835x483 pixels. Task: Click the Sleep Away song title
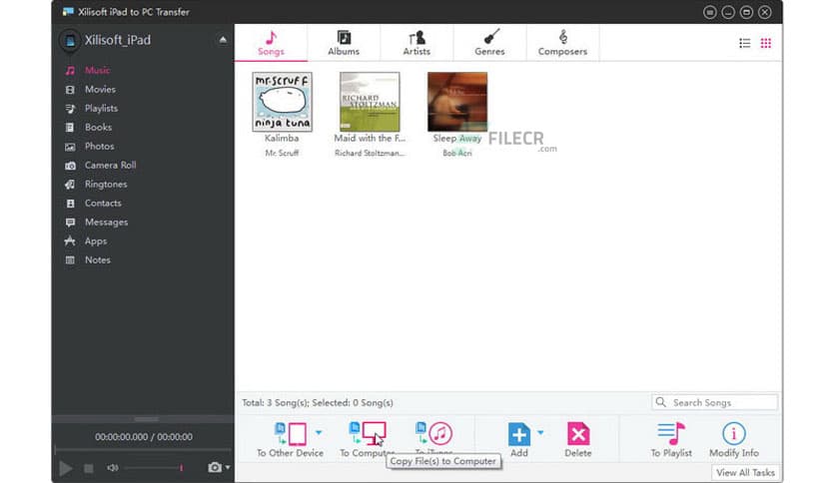tap(457, 139)
